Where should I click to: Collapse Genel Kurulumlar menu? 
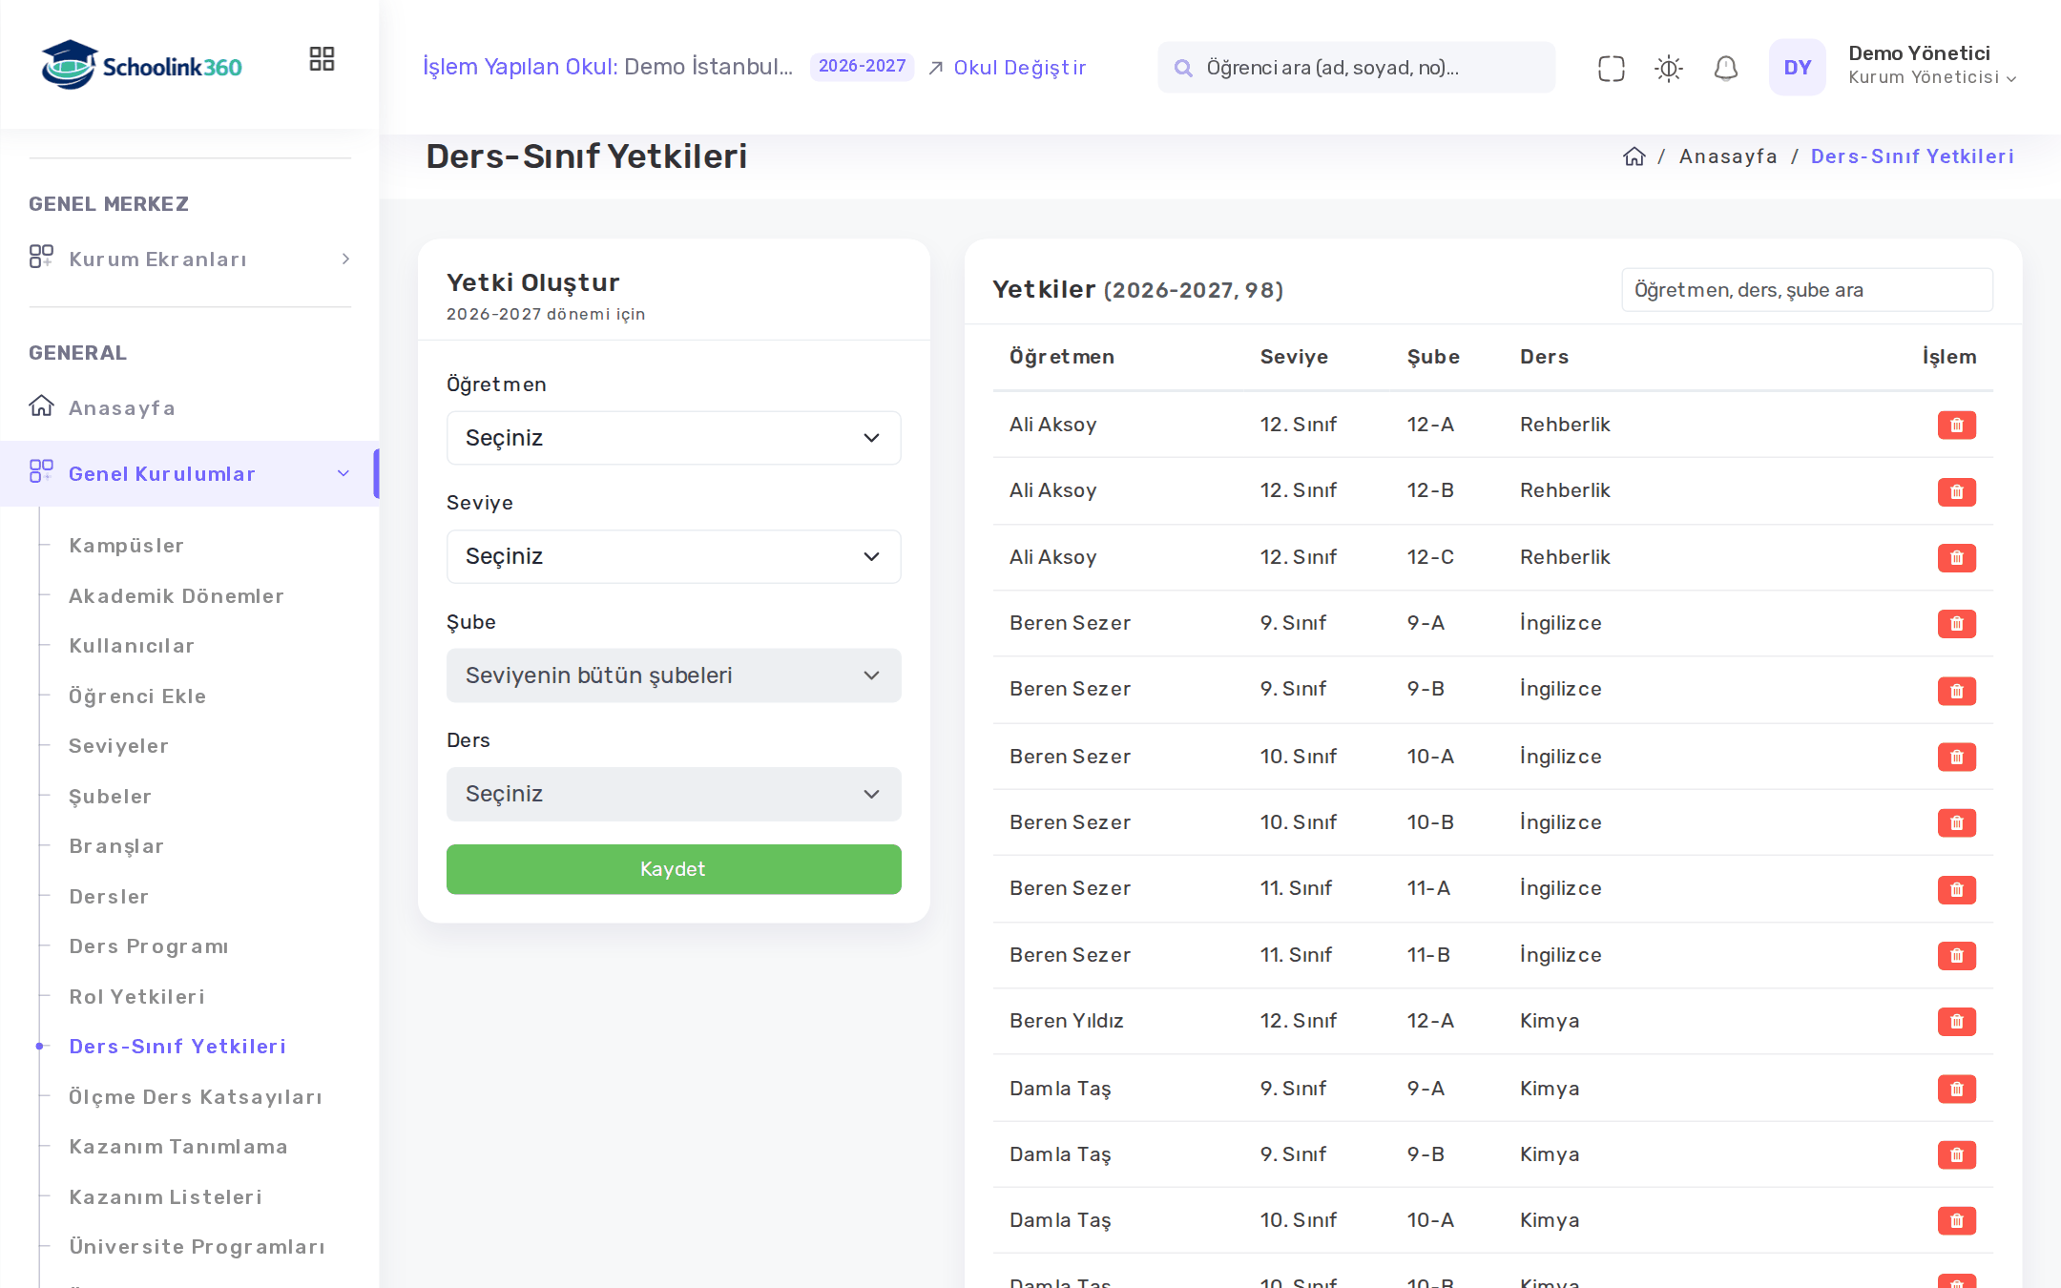[x=190, y=473]
